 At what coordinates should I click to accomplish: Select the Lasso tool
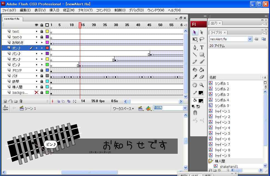pos(202,39)
